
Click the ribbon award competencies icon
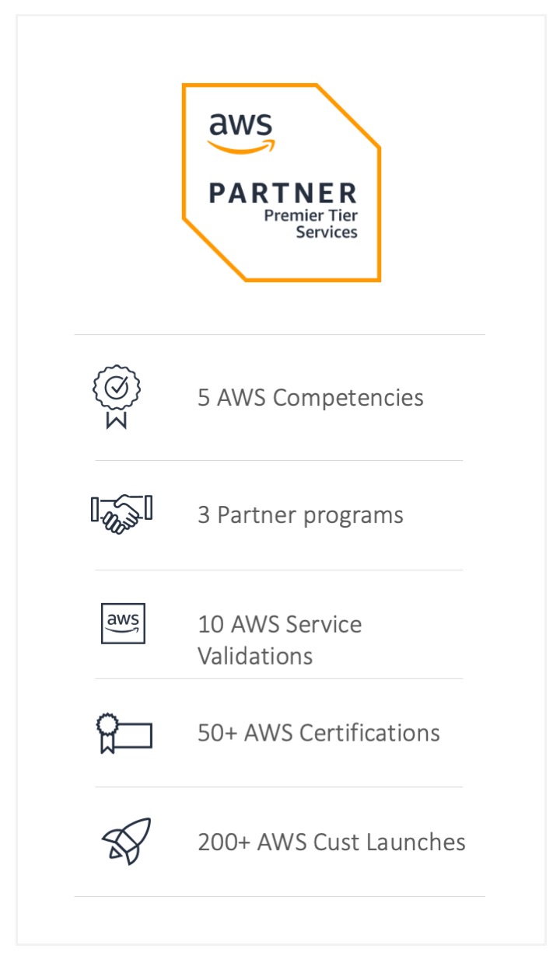pos(117,397)
